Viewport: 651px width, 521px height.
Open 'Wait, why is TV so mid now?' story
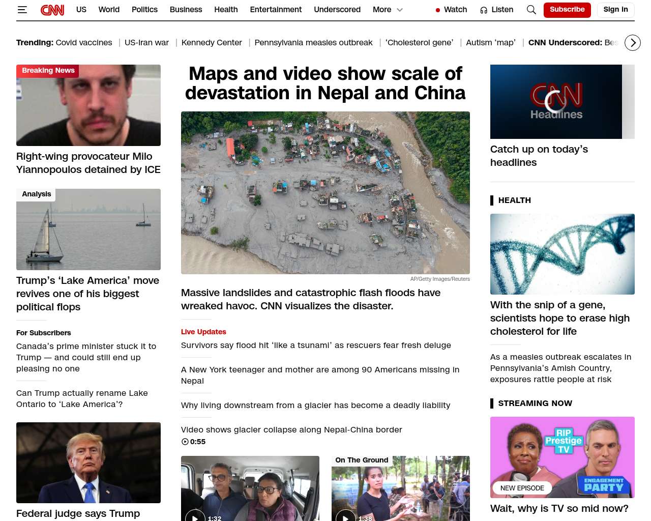click(x=559, y=508)
